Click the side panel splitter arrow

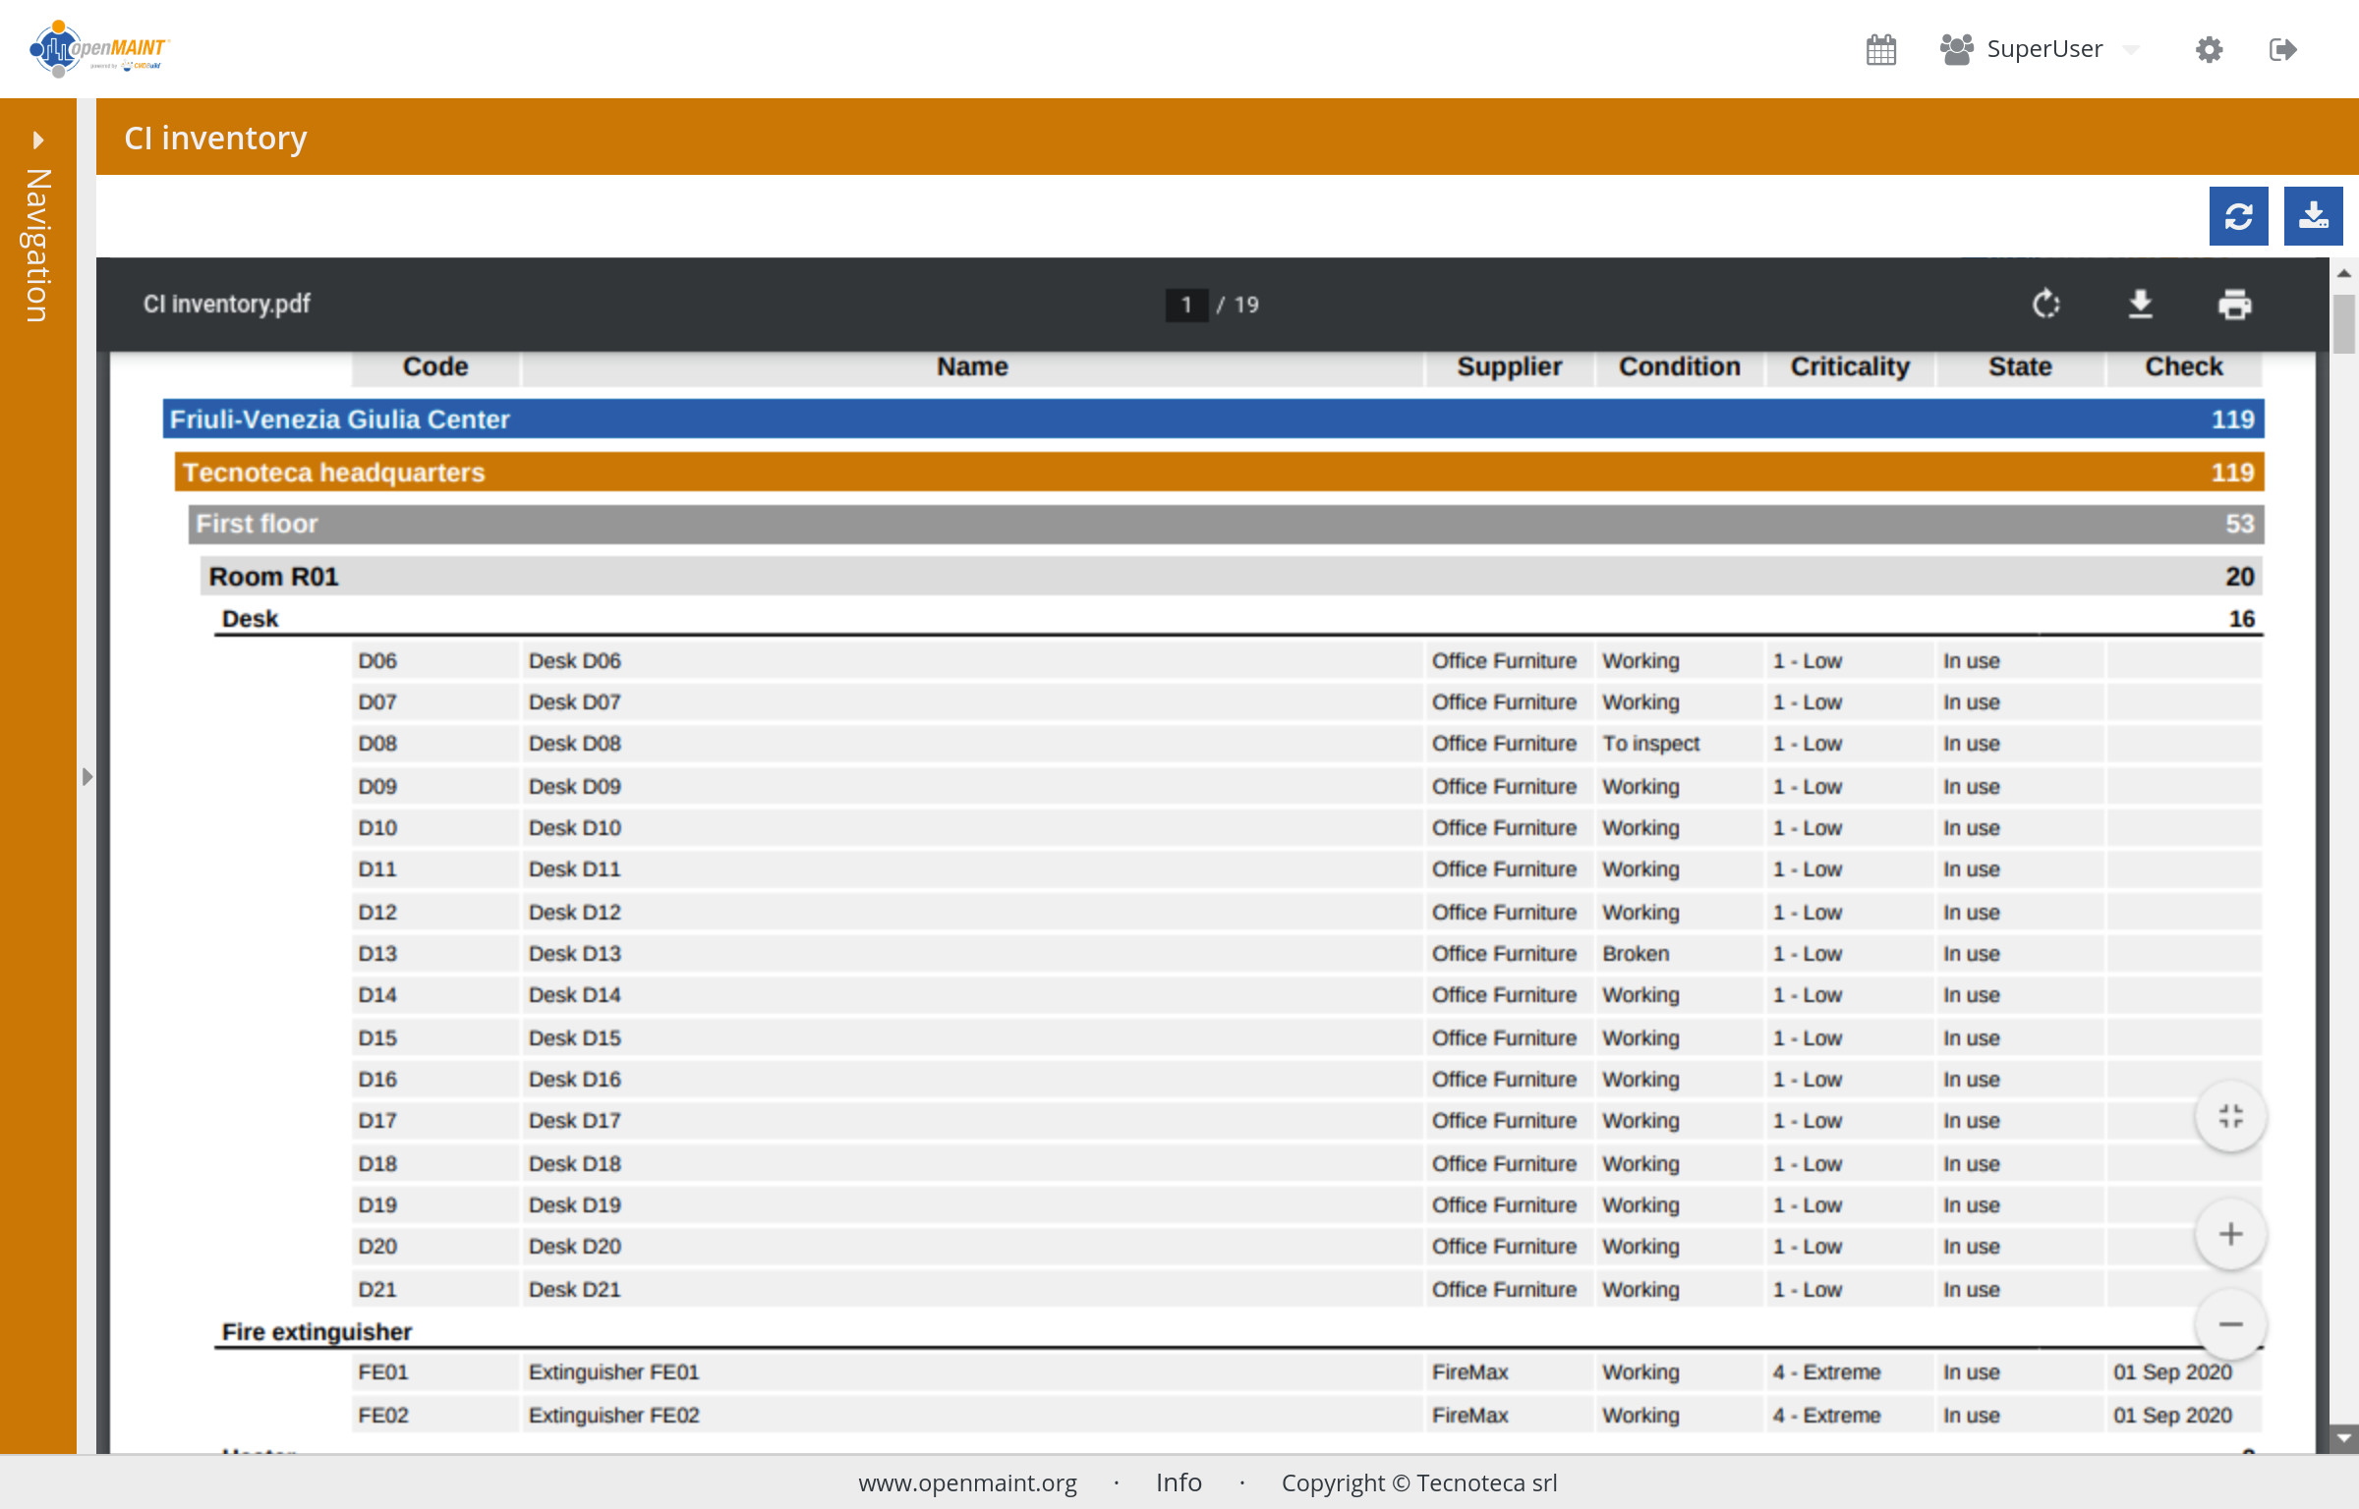(x=86, y=777)
